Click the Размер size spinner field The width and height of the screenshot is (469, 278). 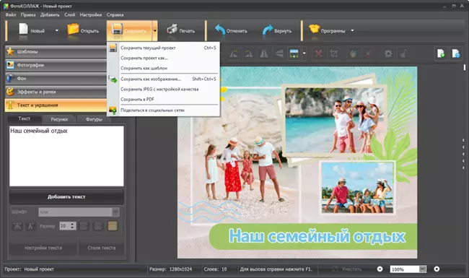(x=68, y=226)
